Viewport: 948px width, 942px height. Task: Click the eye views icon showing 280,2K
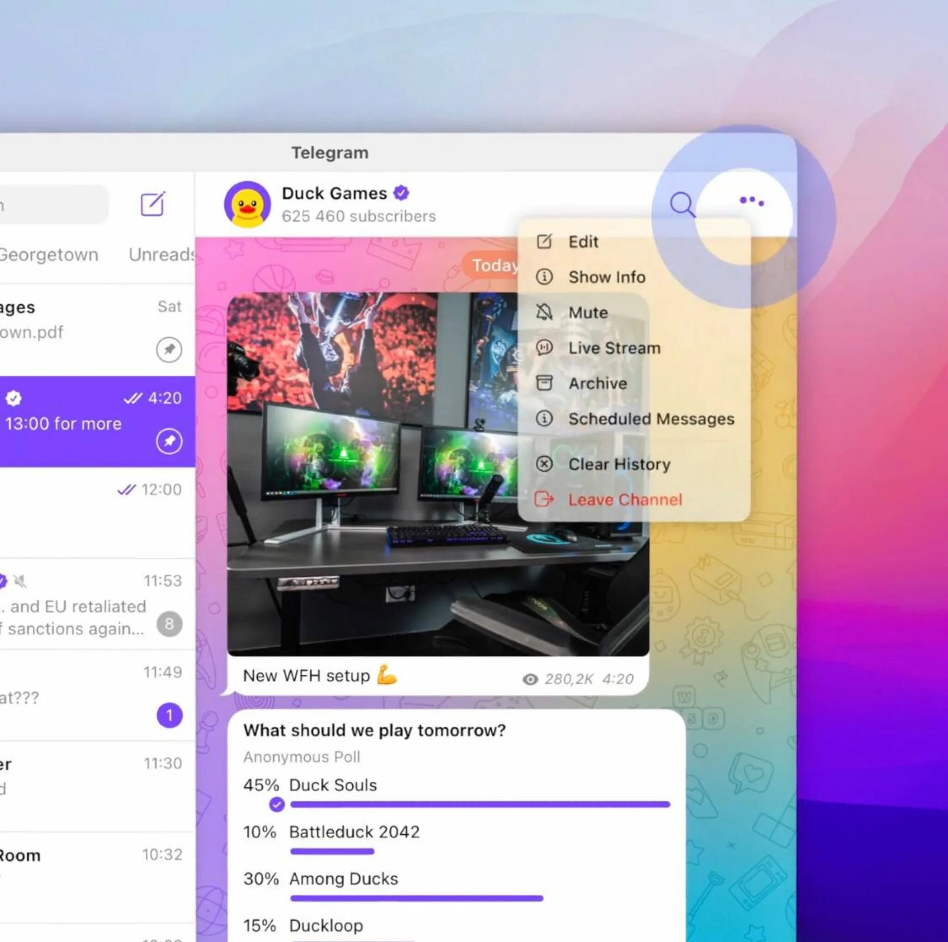tap(530, 679)
